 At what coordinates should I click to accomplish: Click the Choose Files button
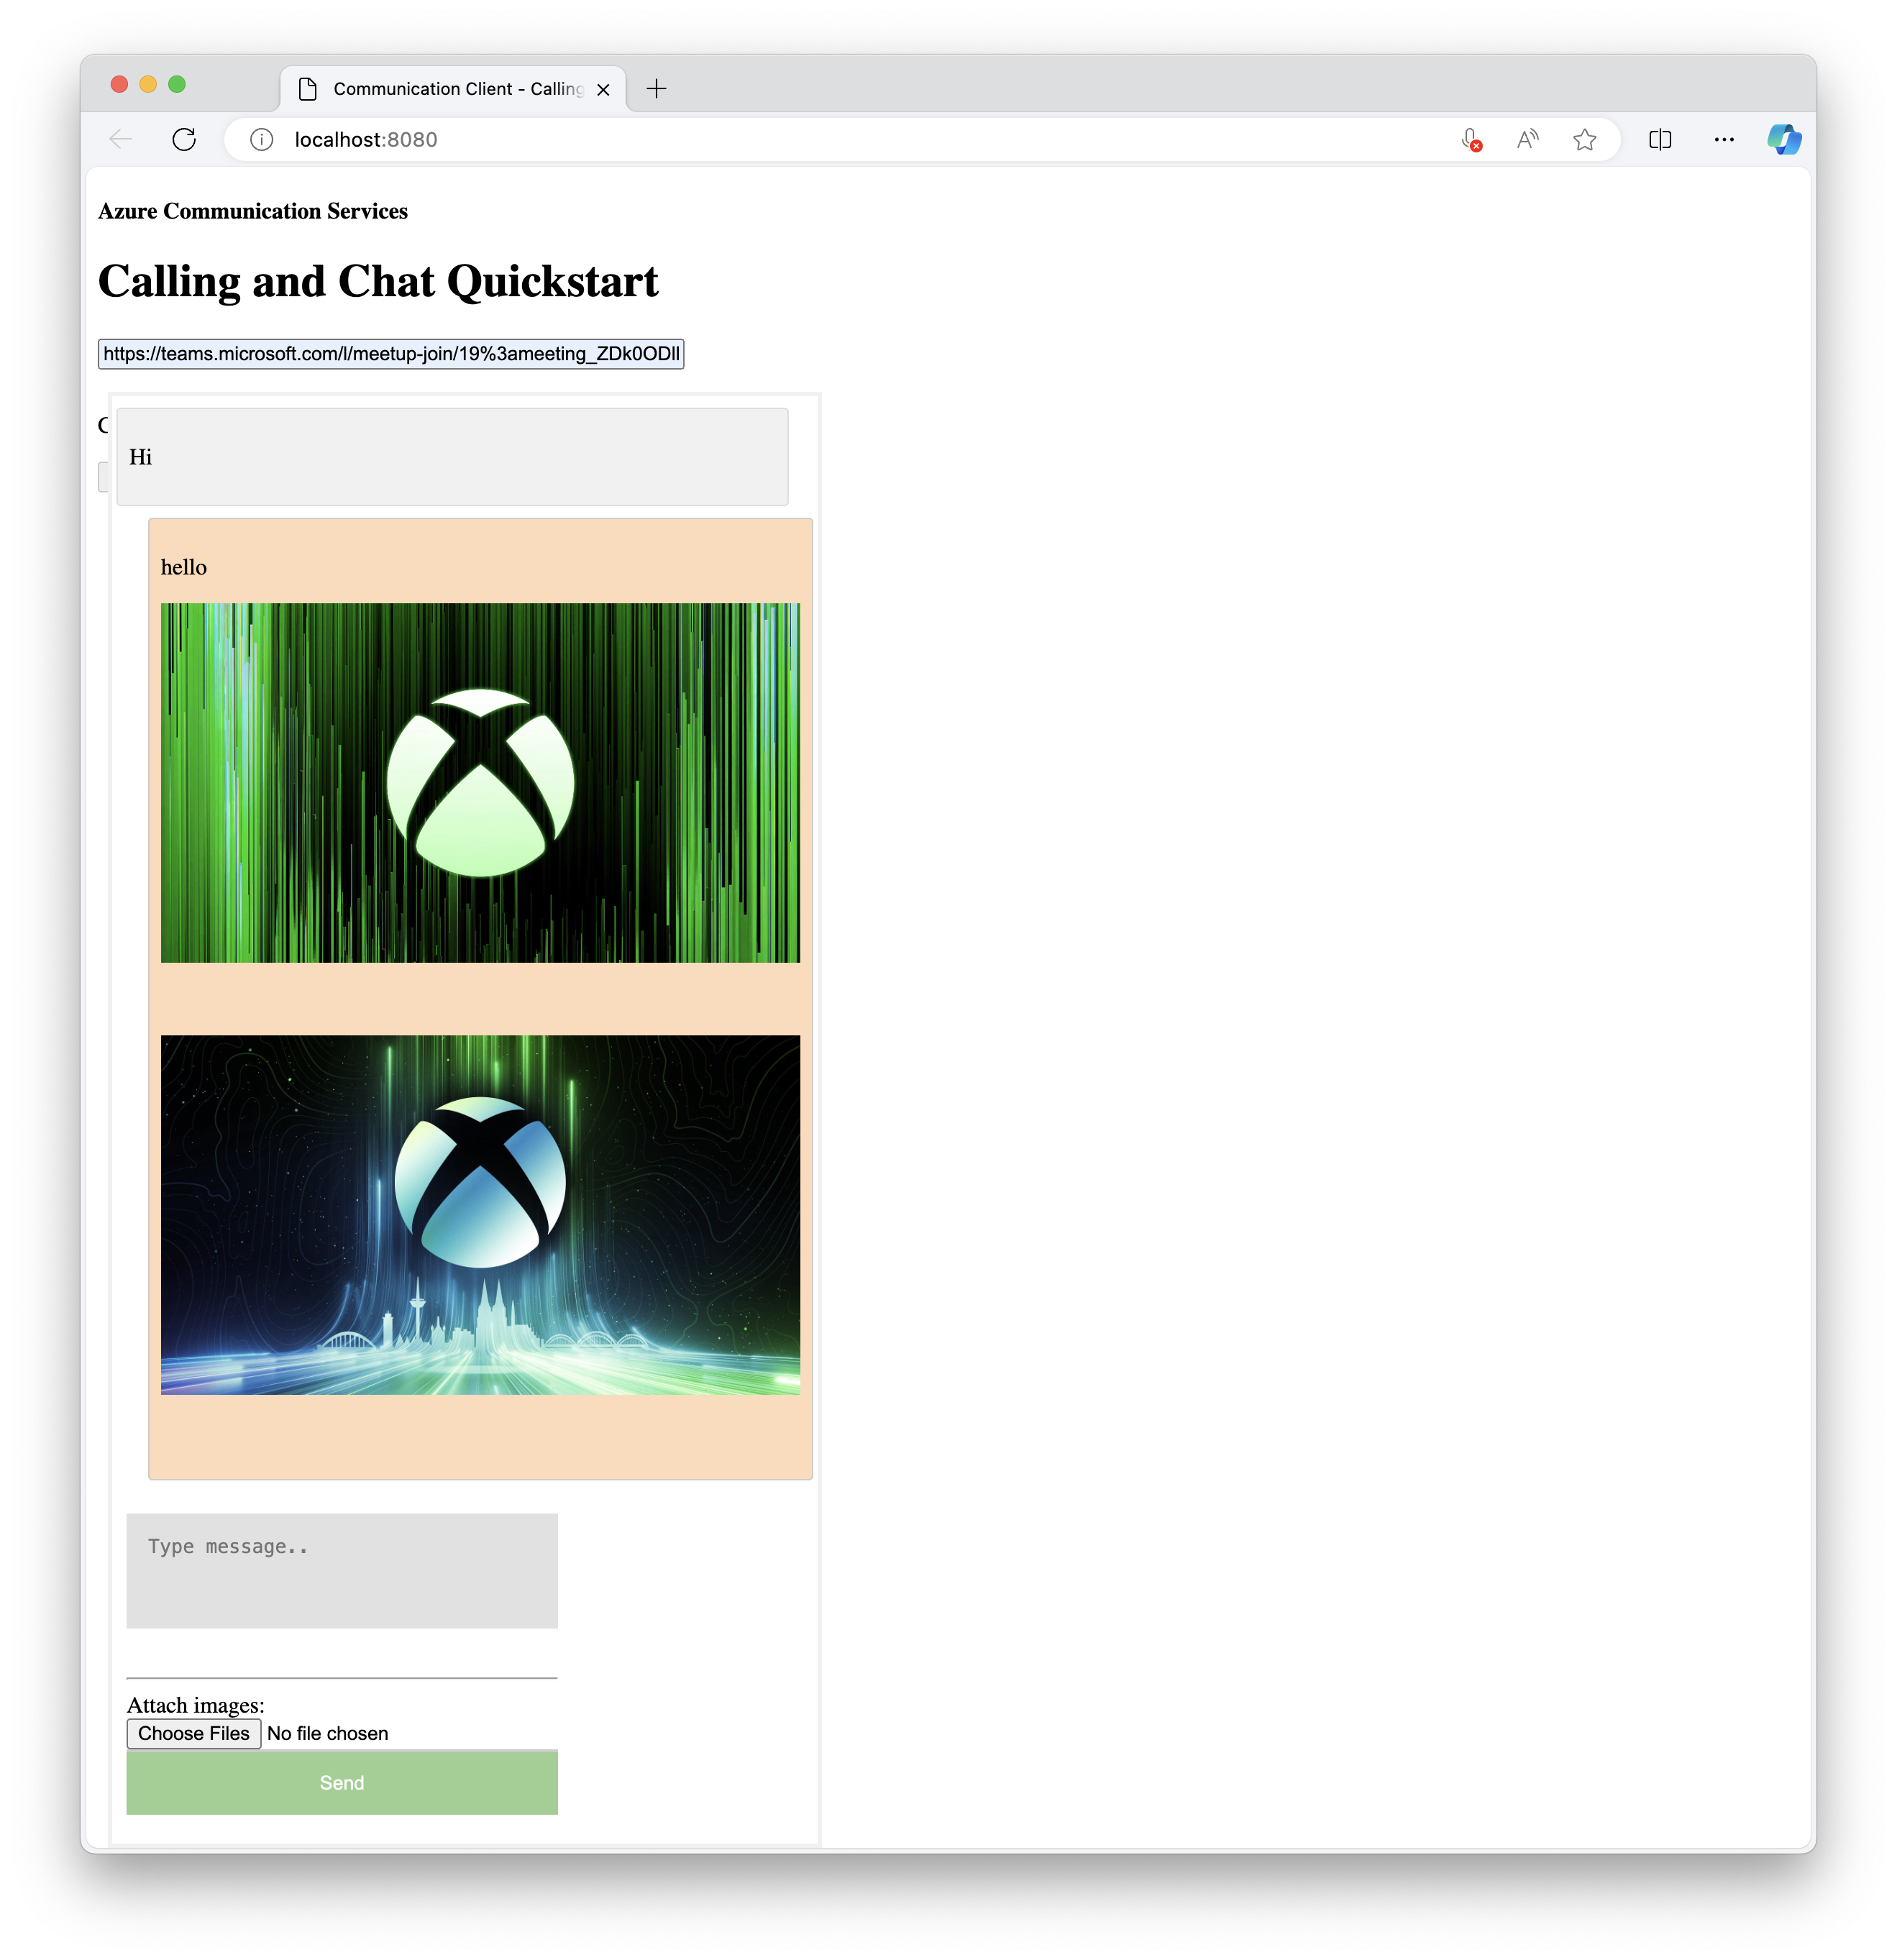[194, 1733]
